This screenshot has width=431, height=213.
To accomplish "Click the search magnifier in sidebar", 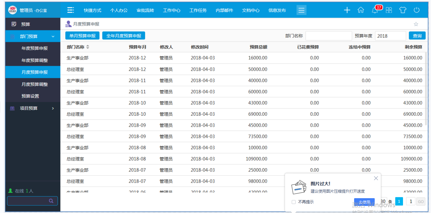I will pyautogui.click(x=51, y=201).
